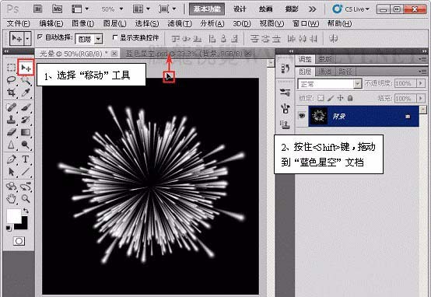The height and width of the screenshot is (297, 431).
Task: Open the 编辑(E) menu
Action: point(51,23)
